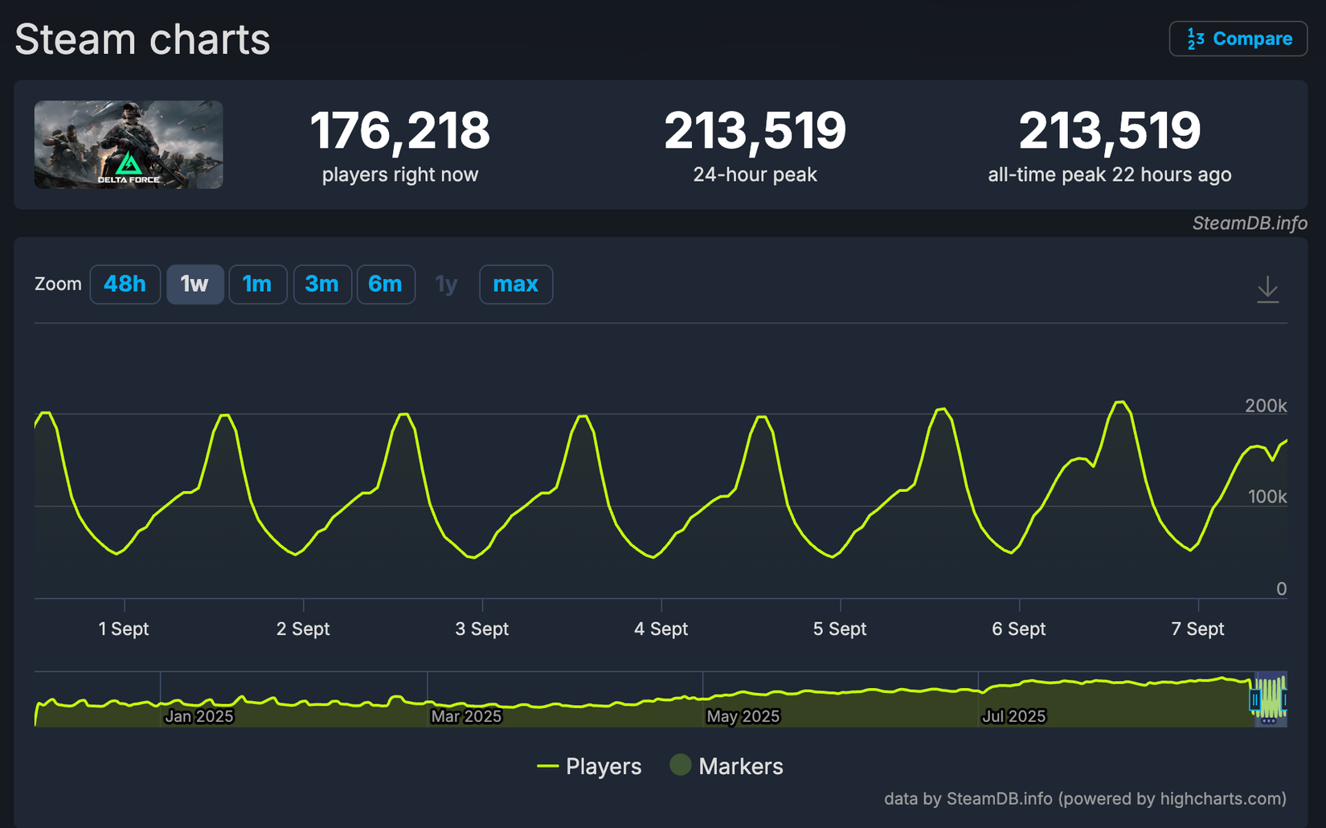Select the 1w zoom range
The width and height of the screenshot is (1326, 828).
click(x=194, y=285)
